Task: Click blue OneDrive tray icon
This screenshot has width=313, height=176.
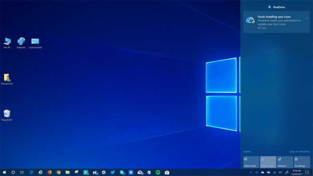Action: coord(257,173)
